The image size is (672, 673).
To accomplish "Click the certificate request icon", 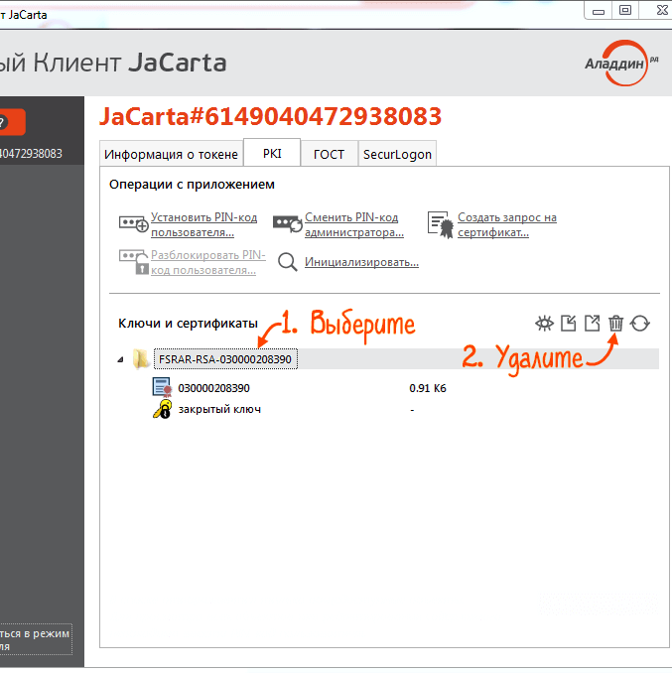I will pos(441,224).
